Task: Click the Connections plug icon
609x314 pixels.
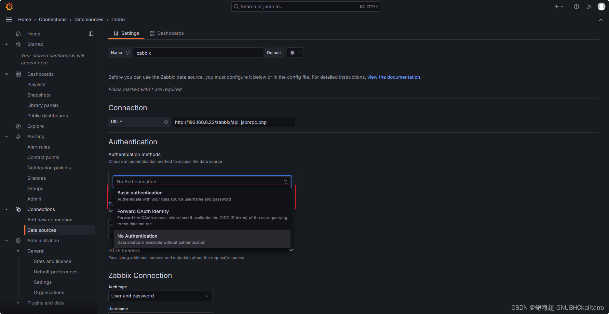Action: (18, 209)
